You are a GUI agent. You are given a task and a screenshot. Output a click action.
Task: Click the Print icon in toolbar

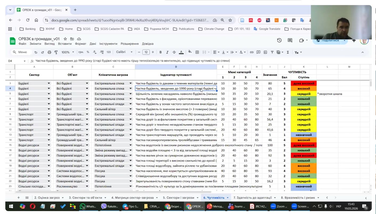(49, 52)
